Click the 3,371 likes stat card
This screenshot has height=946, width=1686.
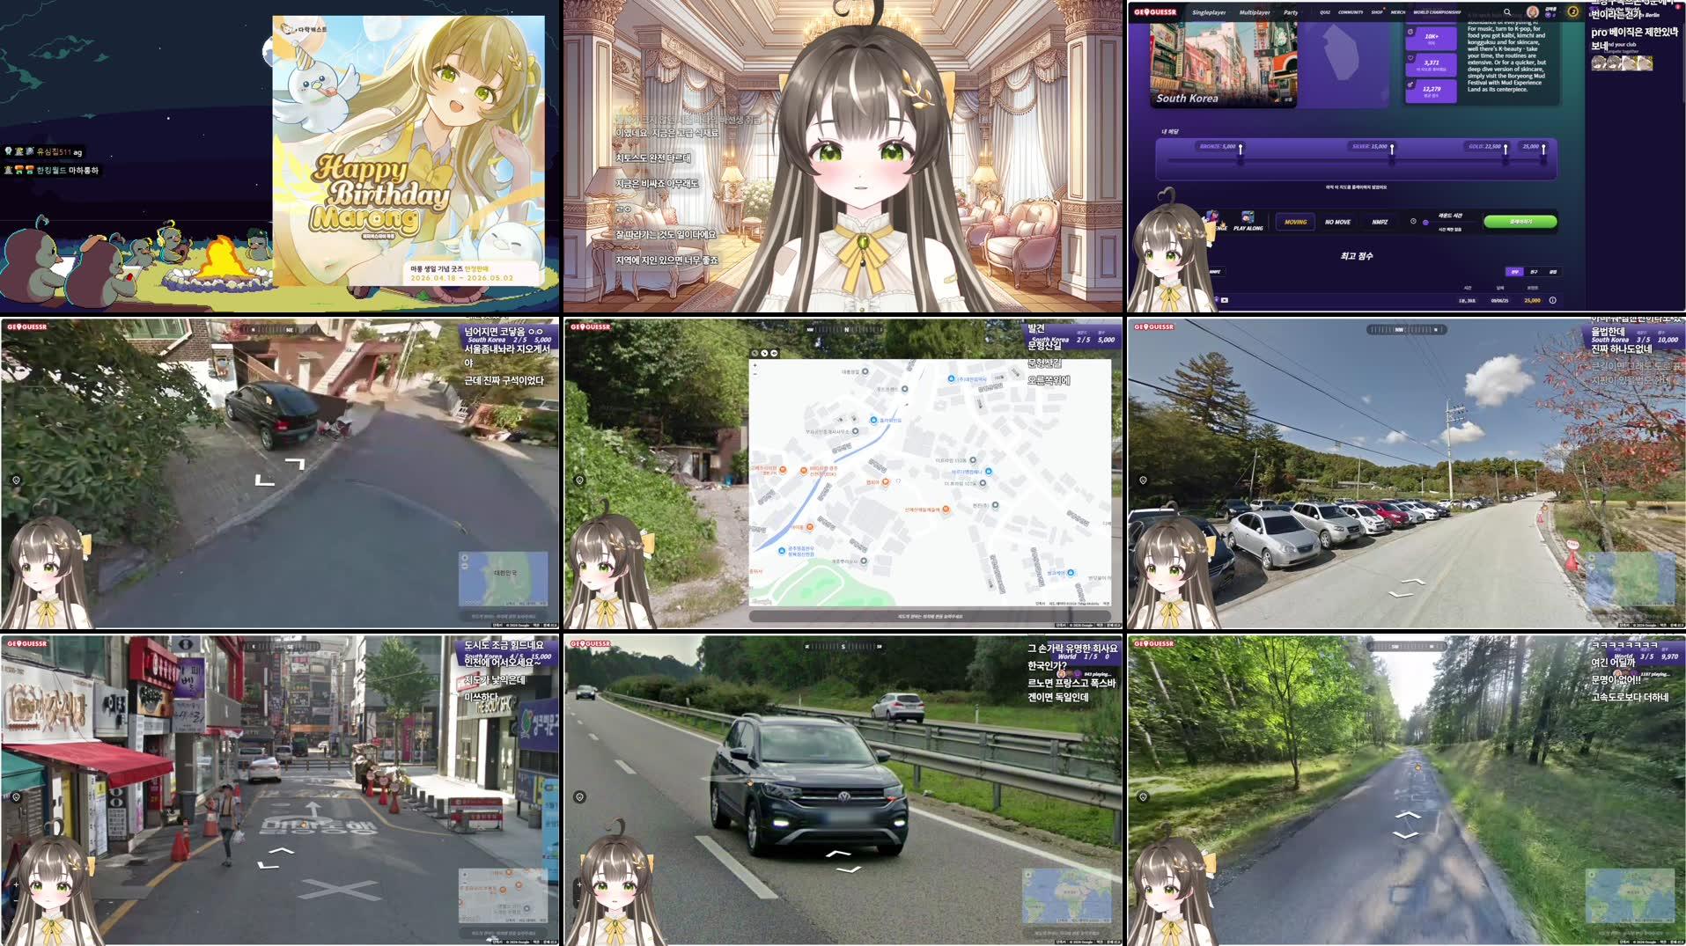point(1431,64)
